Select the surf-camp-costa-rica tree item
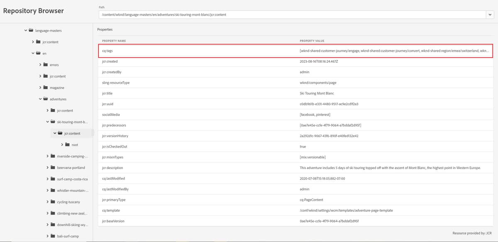This screenshot has height=242, width=498. (73, 179)
